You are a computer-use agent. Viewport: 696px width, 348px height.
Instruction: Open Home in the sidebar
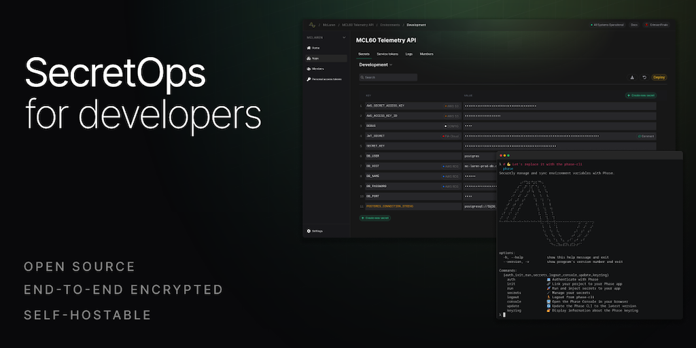click(313, 48)
